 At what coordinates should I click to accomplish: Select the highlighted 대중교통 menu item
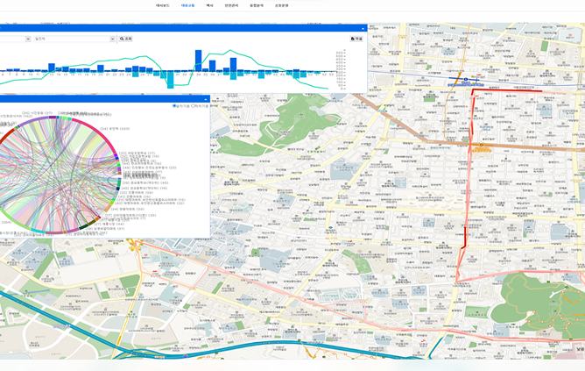click(187, 5)
